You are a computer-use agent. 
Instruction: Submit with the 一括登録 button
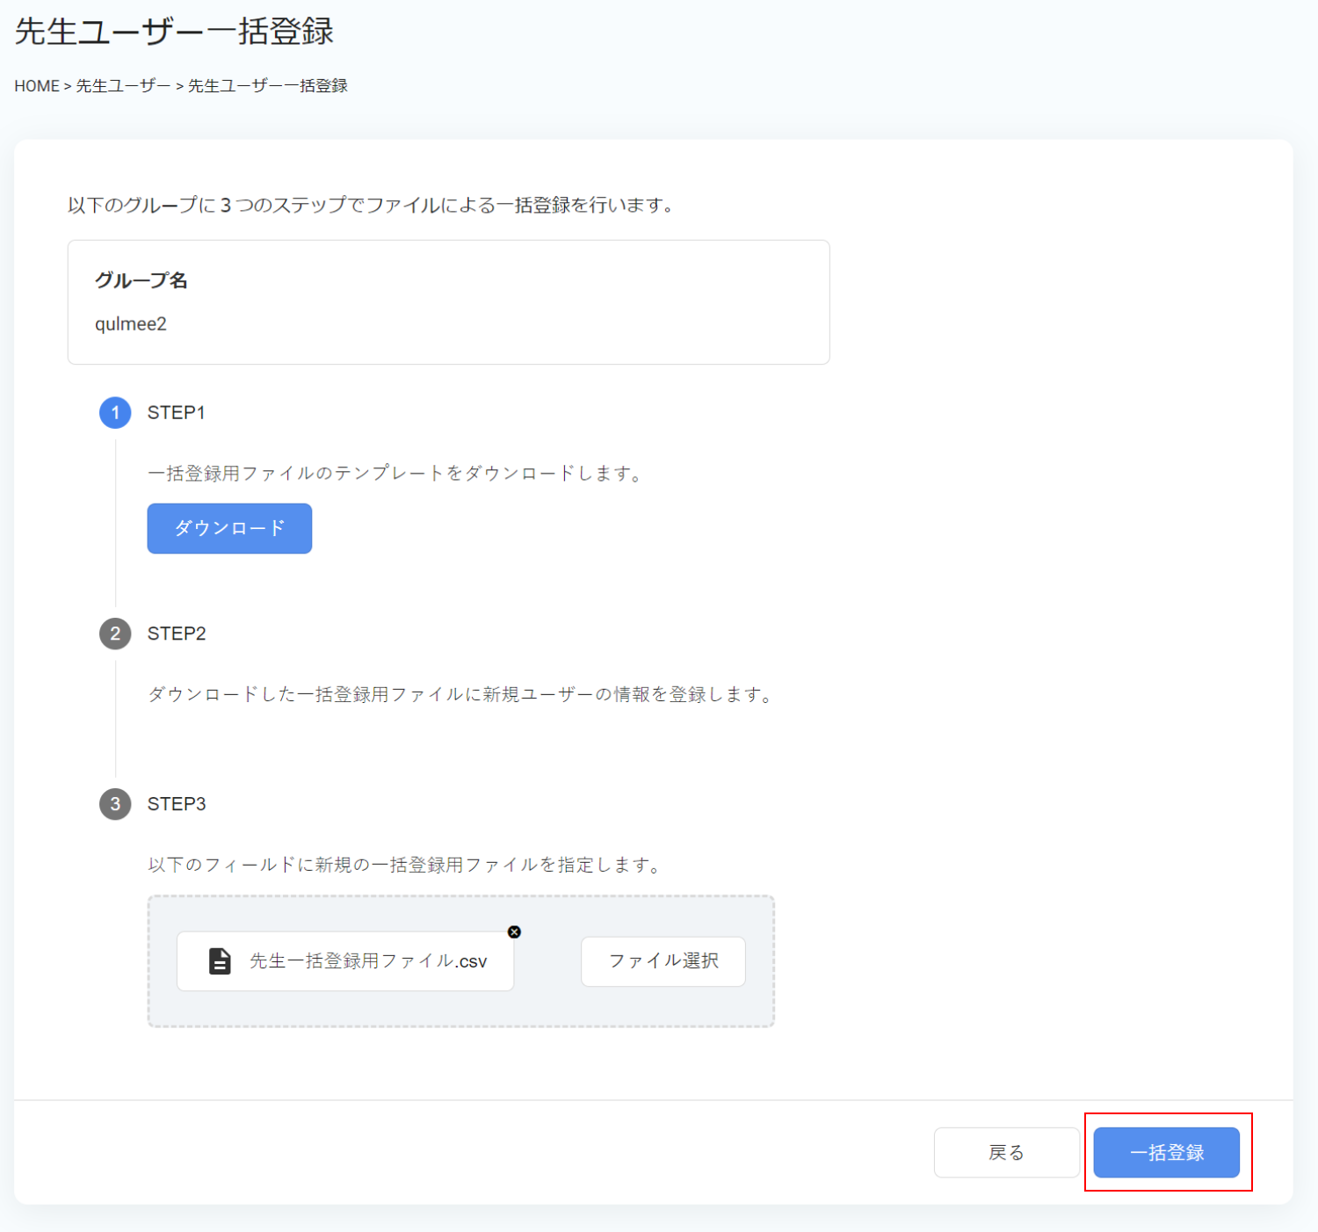1166,1152
